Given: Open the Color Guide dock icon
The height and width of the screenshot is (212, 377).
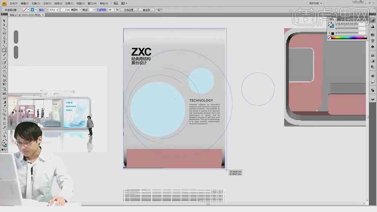Looking at the screenshot, I should coord(373,26).
